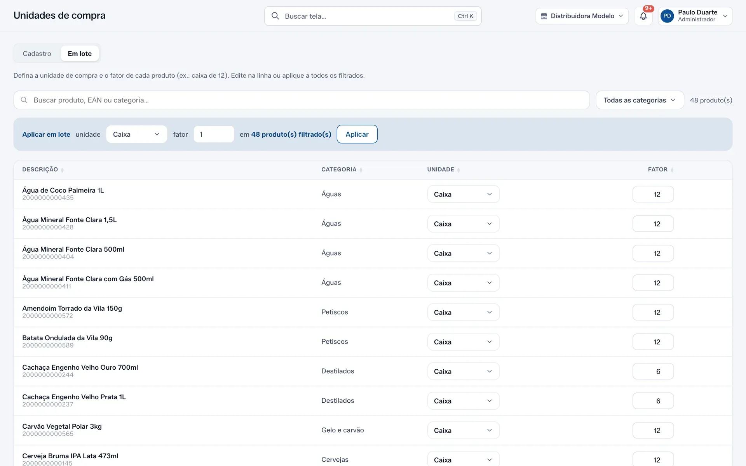Edit fator for Batata Ondulada da Vila 90g

pos(653,342)
